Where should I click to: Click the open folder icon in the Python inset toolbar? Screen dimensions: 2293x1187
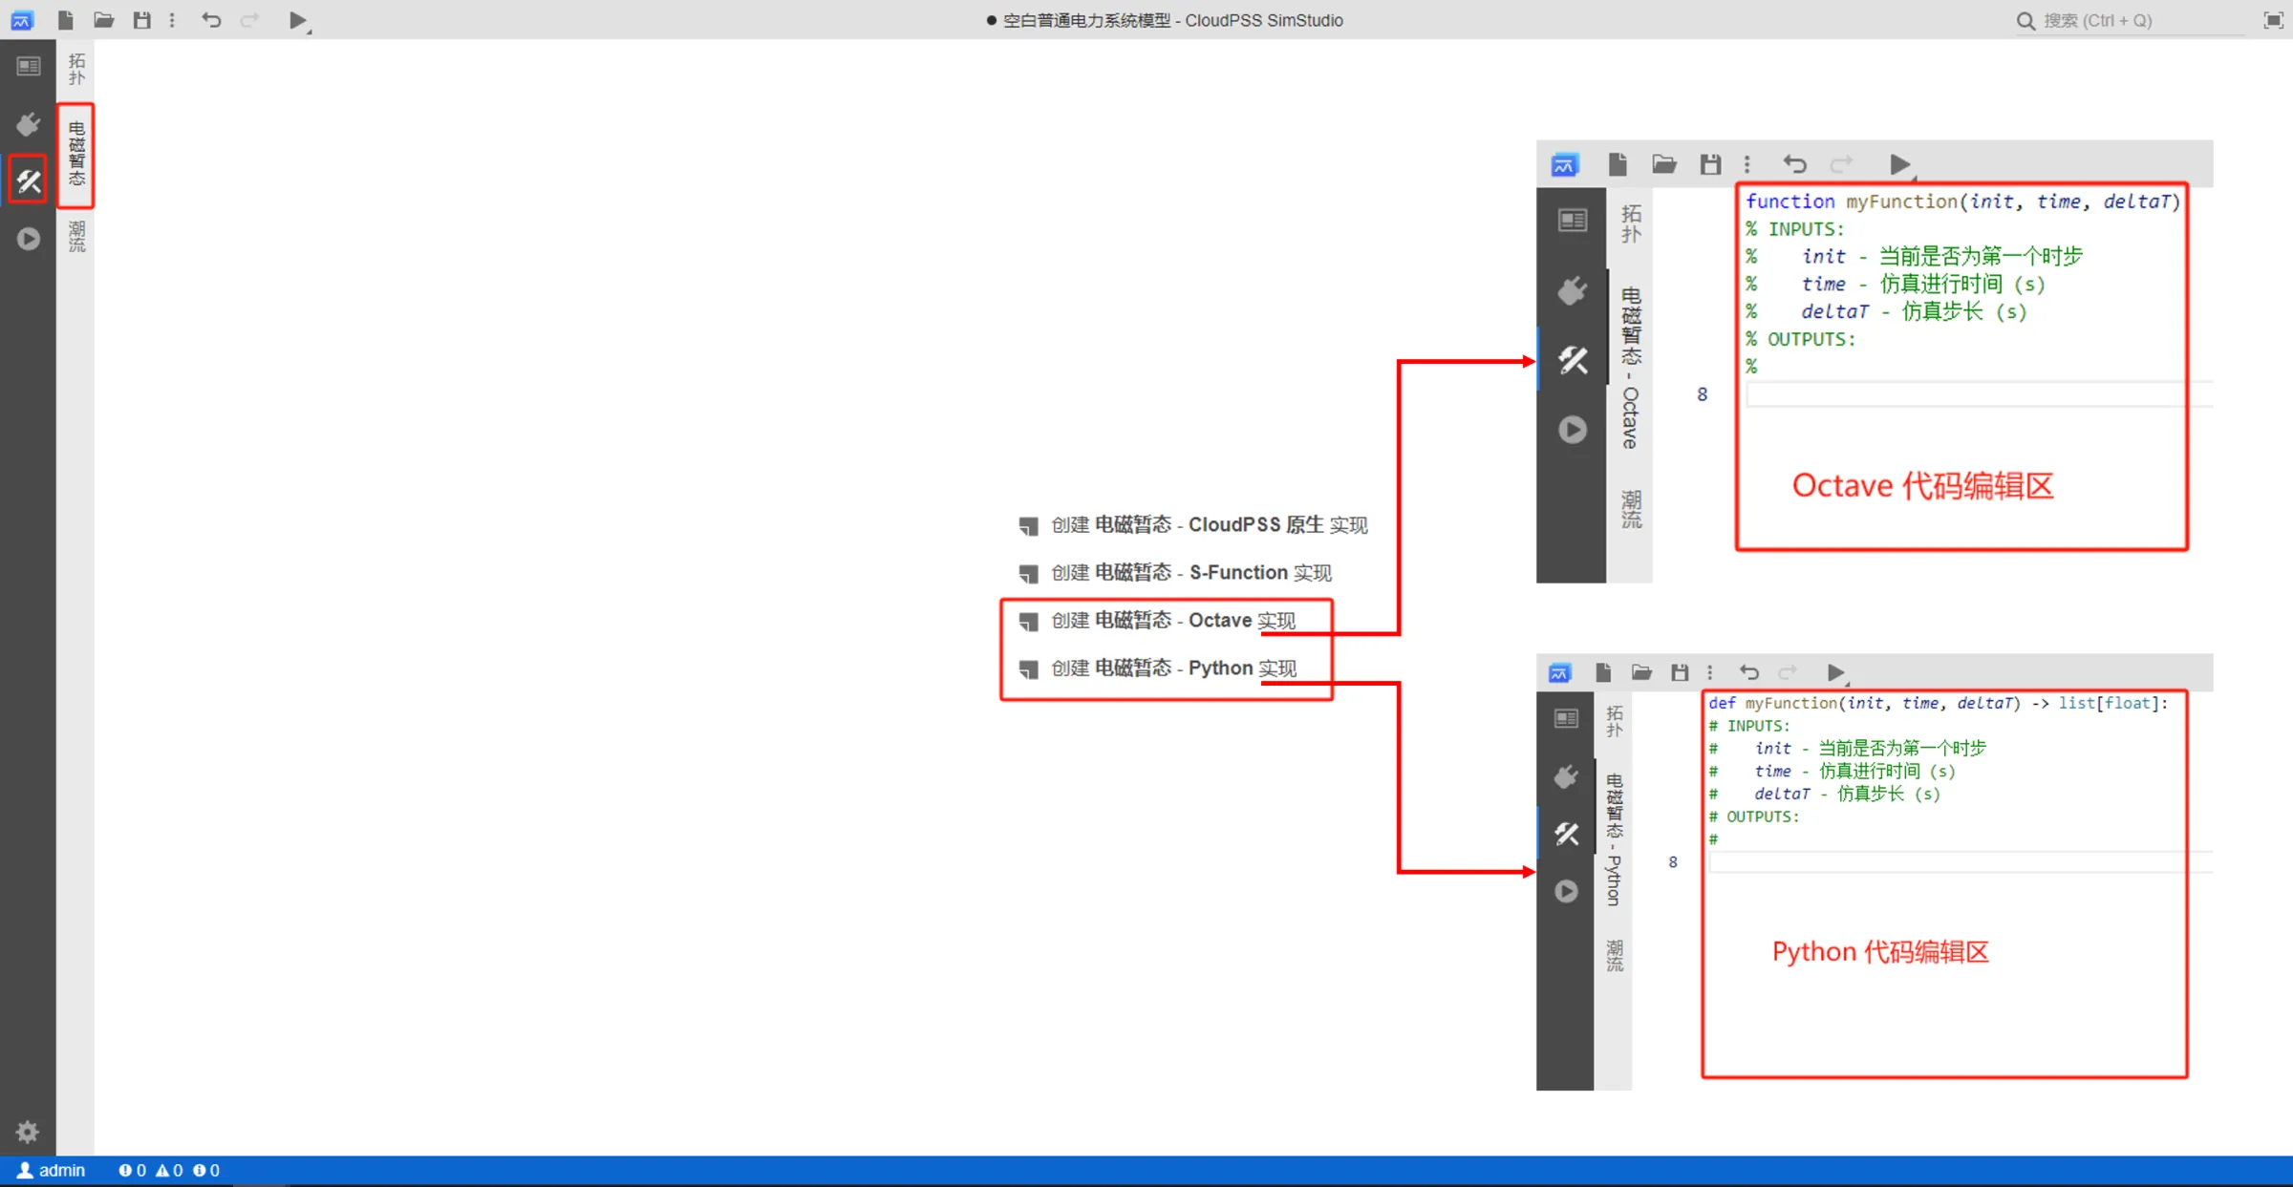[1641, 672]
